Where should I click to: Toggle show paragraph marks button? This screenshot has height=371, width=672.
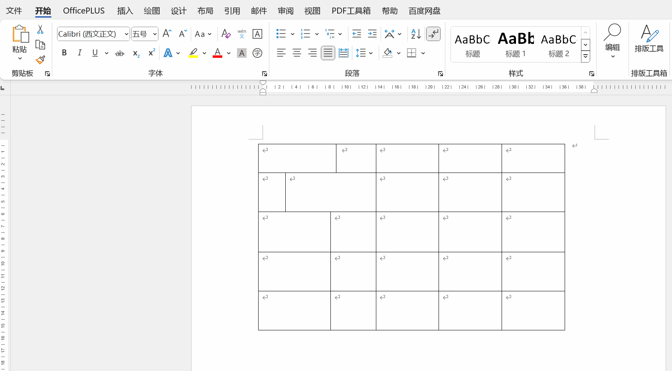tap(433, 34)
